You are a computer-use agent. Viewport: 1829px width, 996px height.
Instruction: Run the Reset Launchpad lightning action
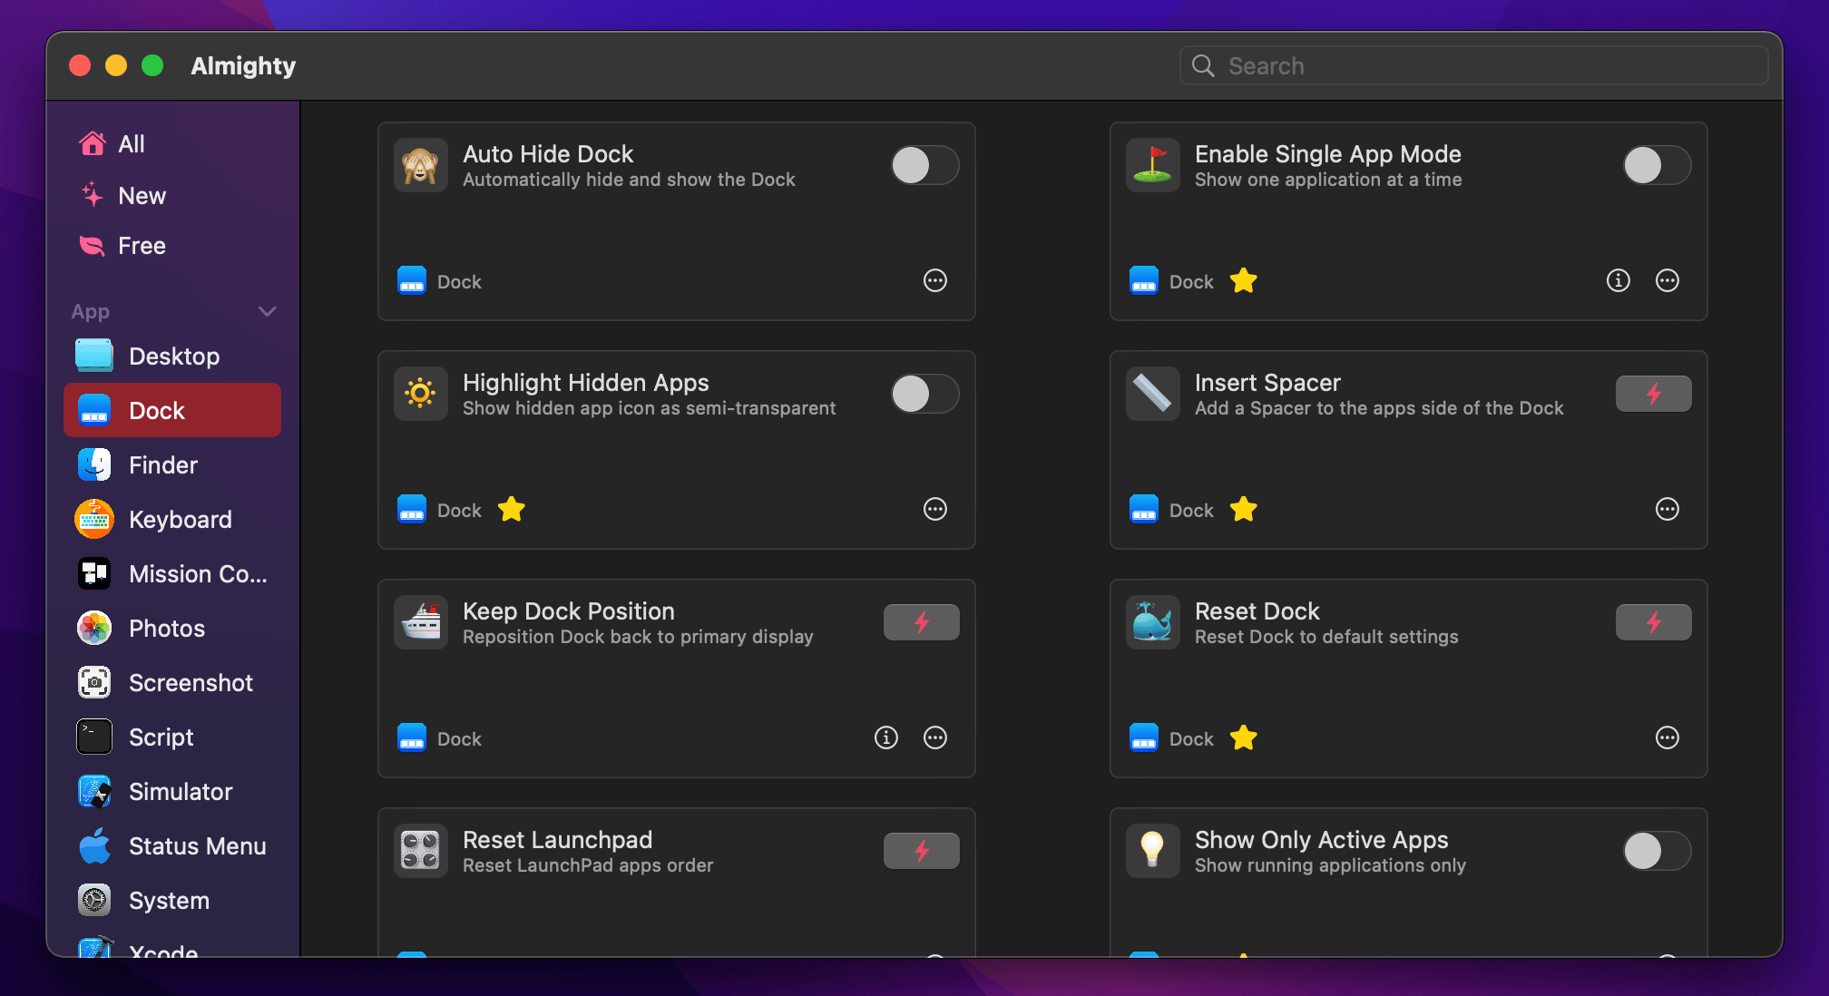pos(921,851)
